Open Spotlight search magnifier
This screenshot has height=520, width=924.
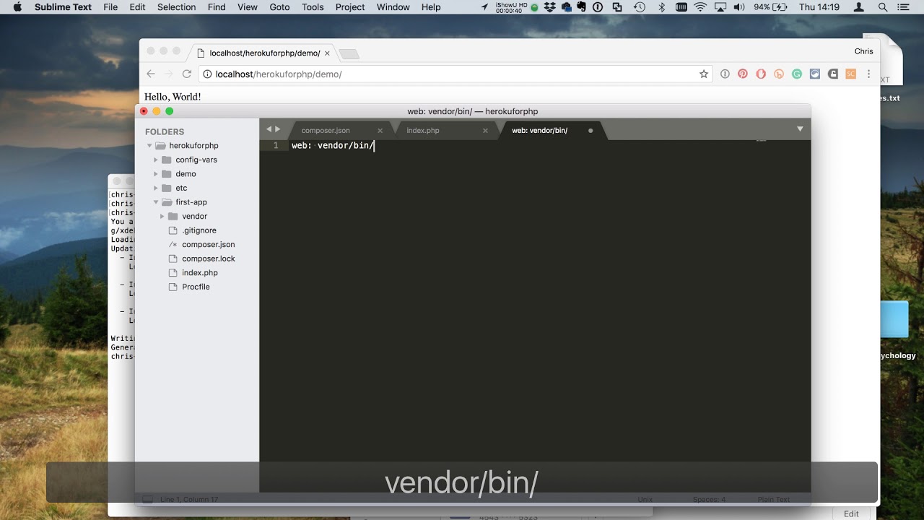[x=883, y=7]
